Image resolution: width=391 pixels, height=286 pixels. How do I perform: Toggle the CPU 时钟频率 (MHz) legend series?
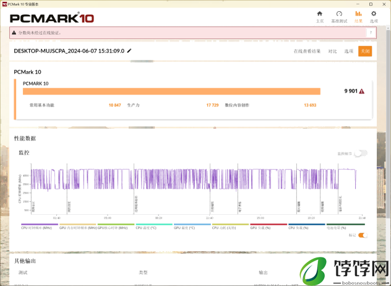click(40, 227)
